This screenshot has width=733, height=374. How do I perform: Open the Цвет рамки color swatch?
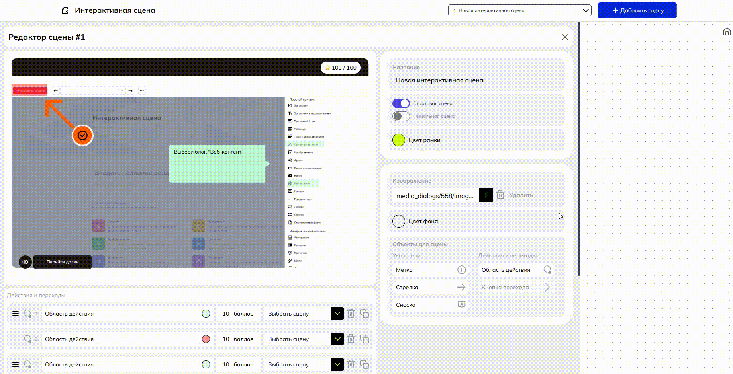point(399,140)
